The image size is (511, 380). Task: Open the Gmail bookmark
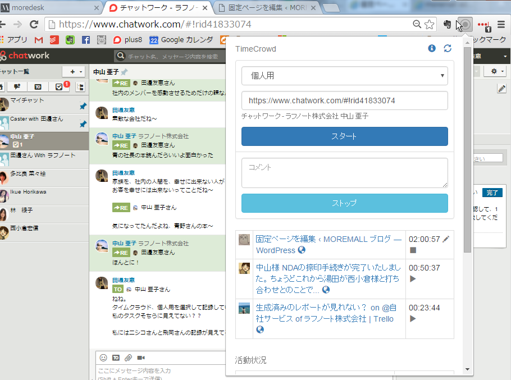39,40
